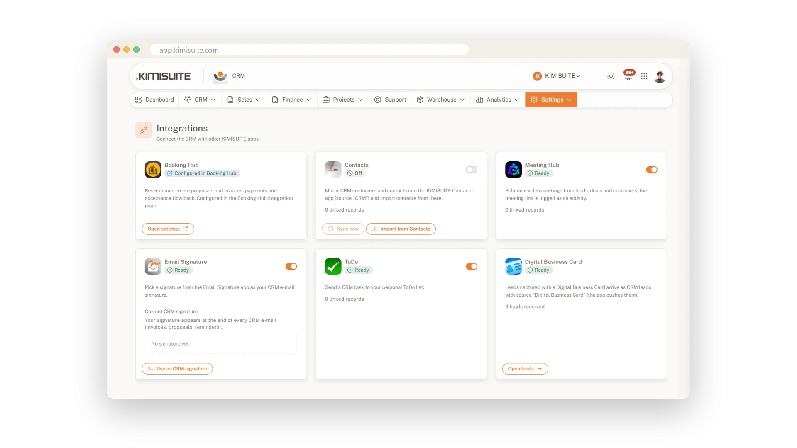Image resolution: width=797 pixels, height=448 pixels.
Task: Click the Analytics bar chart icon
Action: [479, 100]
